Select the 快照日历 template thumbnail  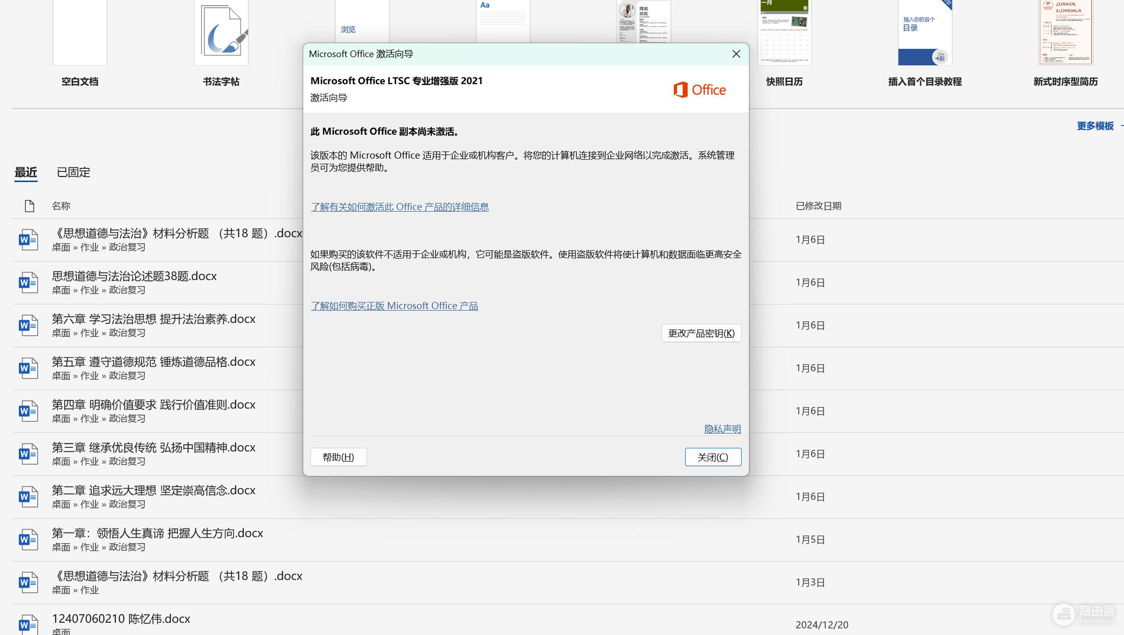(784, 33)
